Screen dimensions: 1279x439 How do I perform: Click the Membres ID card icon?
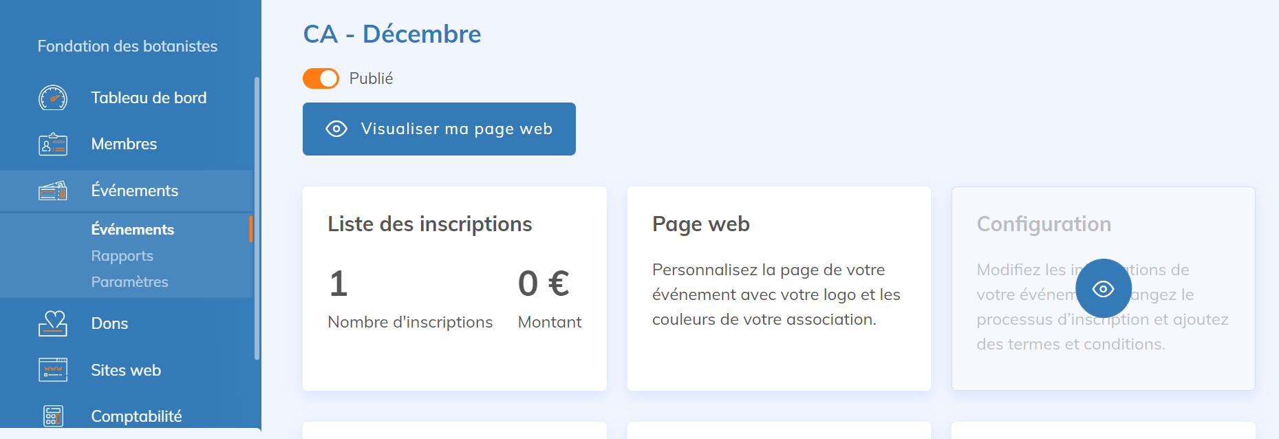point(53,144)
